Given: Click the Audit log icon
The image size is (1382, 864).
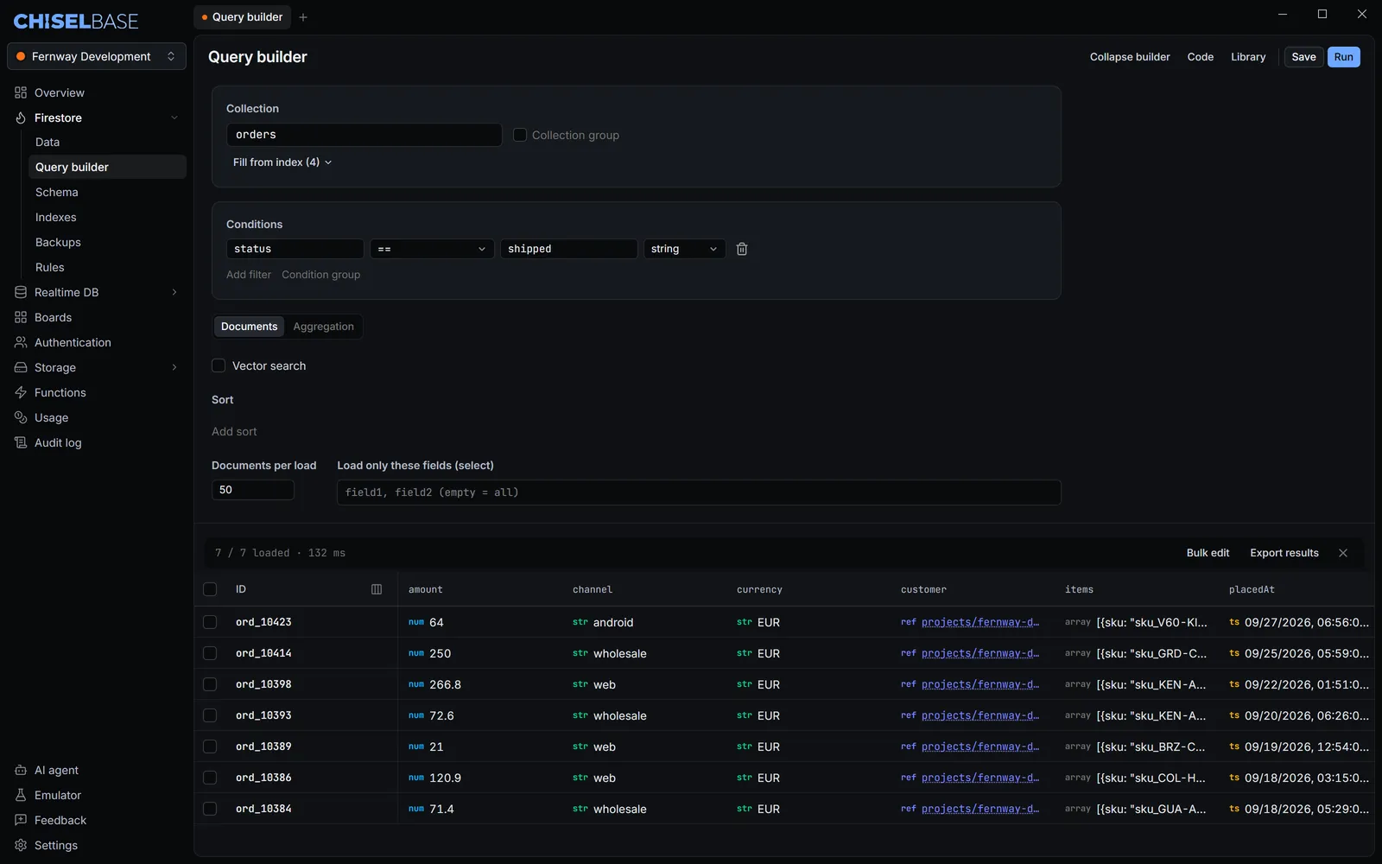Looking at the screenshot, I should (21, 442).
